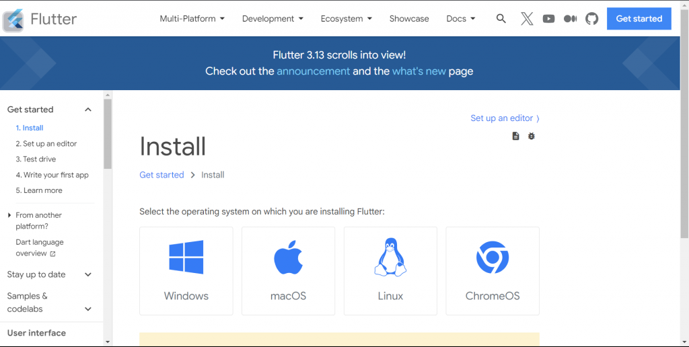Click the Flutter logo icon

click(x=13, y=20)
